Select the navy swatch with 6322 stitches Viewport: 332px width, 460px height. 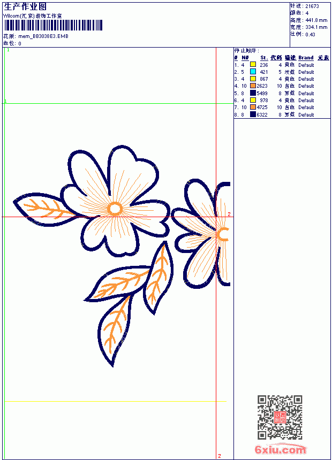(253, 114)
